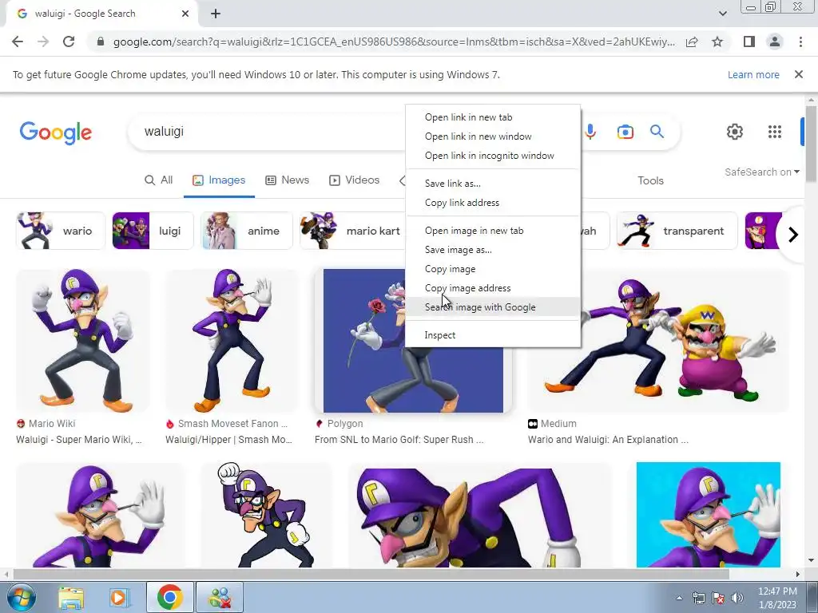This screenshot has height=613, width=818.
Task: Close the waluigi Google Search tab
Action: pyautogui.click(x=185, y=14)
